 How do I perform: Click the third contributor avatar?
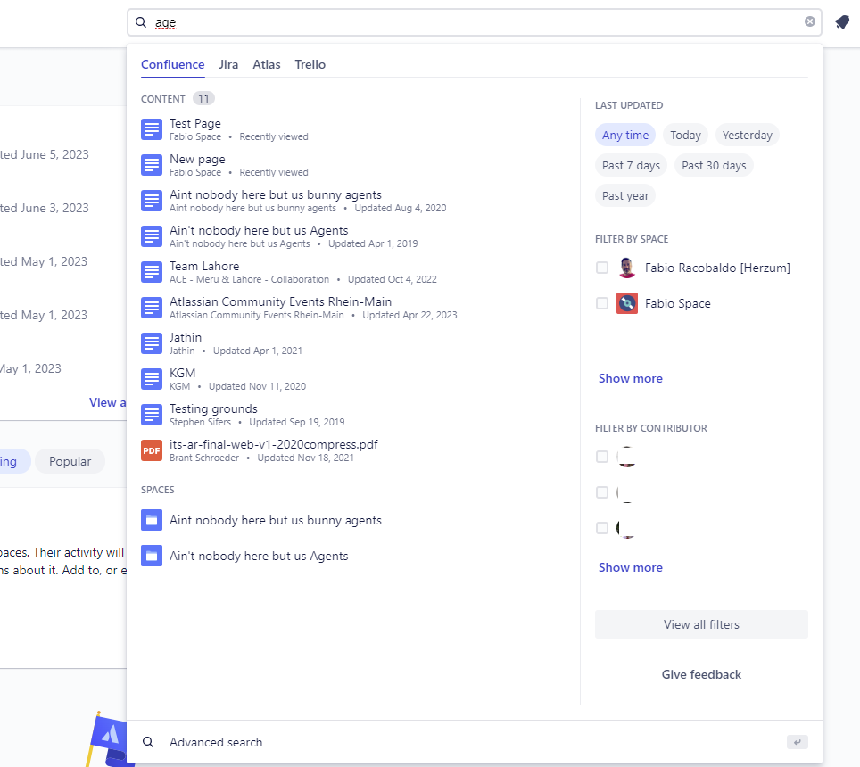[627, 528]
